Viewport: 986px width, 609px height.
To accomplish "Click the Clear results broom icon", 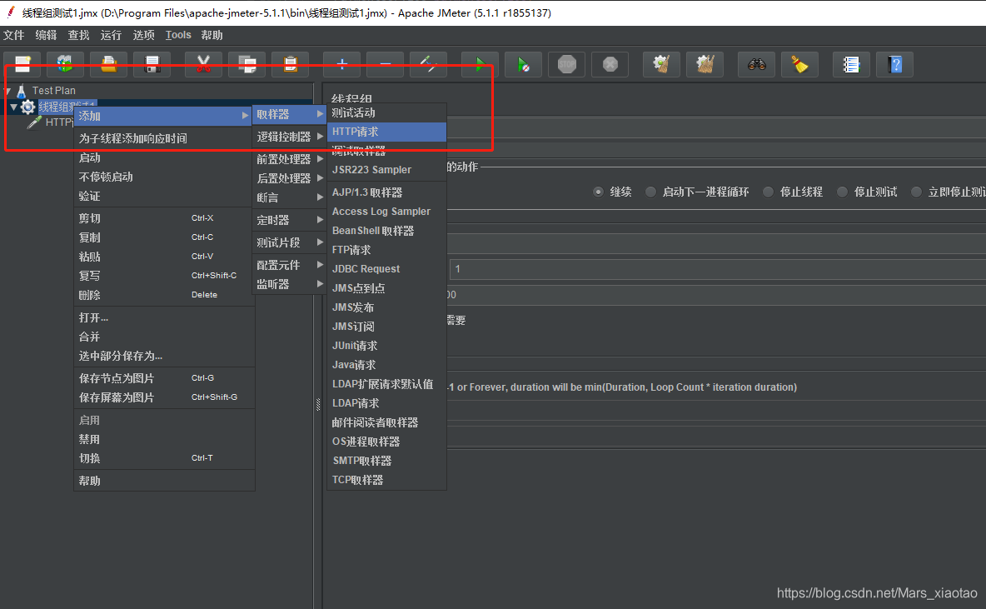I will (661, 64).
